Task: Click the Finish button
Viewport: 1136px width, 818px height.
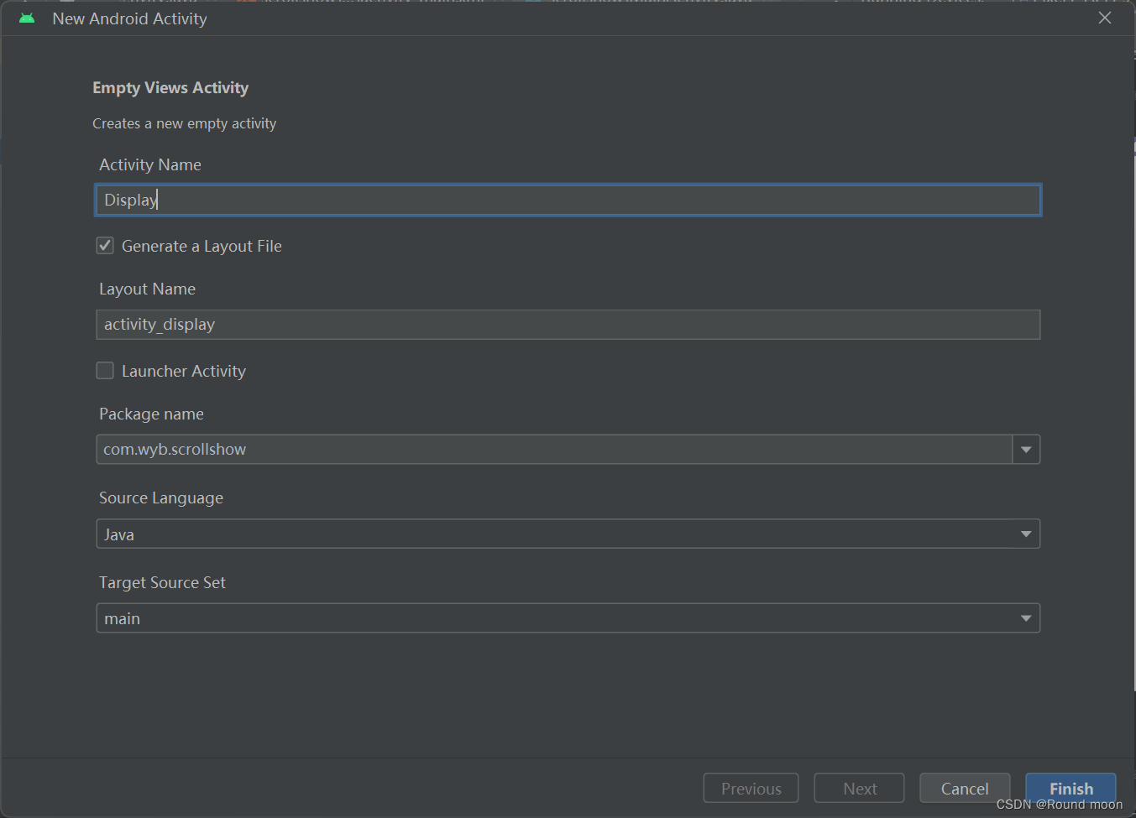Action: coord(1071,789)
